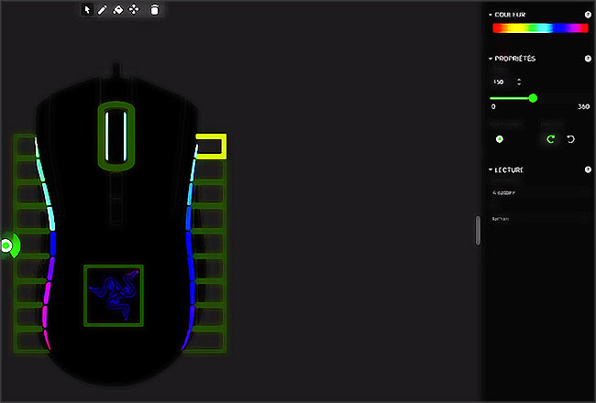Open help for the Lecture section
The image size is (596, 403).
[x=588, y=169]
